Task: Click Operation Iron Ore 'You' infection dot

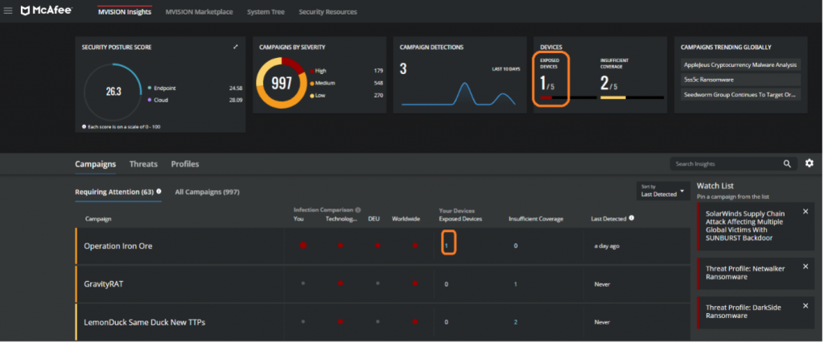Action: coord(303,246)
